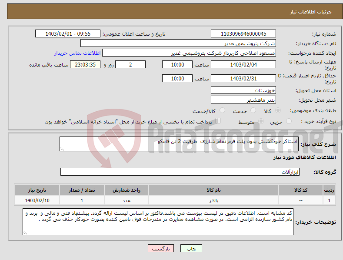343x260 pixels.
Task: Click the طبقه بندی موضوعی label
Action: click(313, 111)
